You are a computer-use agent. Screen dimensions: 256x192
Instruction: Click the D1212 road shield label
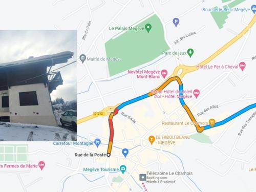tap(99, 114)
